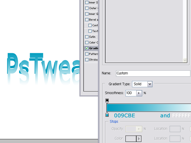Click the Smoothness value field
The width and height of the screenshot is (191, 143).
[x=131, y=93]
